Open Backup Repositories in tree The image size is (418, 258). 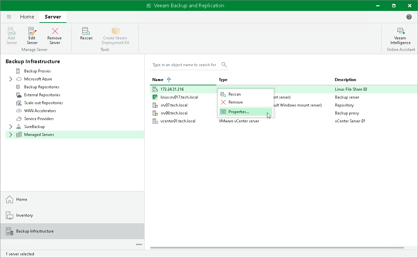(42, 87)
